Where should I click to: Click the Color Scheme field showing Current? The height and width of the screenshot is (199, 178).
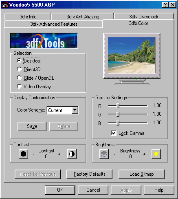coord(63,110)
